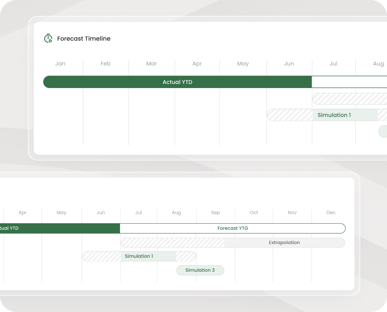The image size is (387, 312).
Task: Click Simulation 3 pill in lower timeline
Action: point(200,270)
